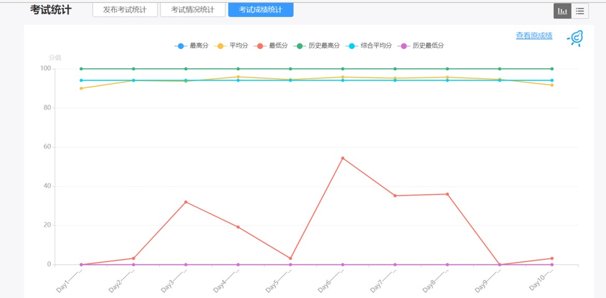Open the 考试情况统计 tab
The height and width of the screenshot is (298, 606).
(x=193, y=10)
